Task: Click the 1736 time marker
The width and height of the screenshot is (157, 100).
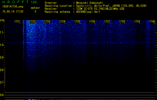Action: [x=92, y=21]
